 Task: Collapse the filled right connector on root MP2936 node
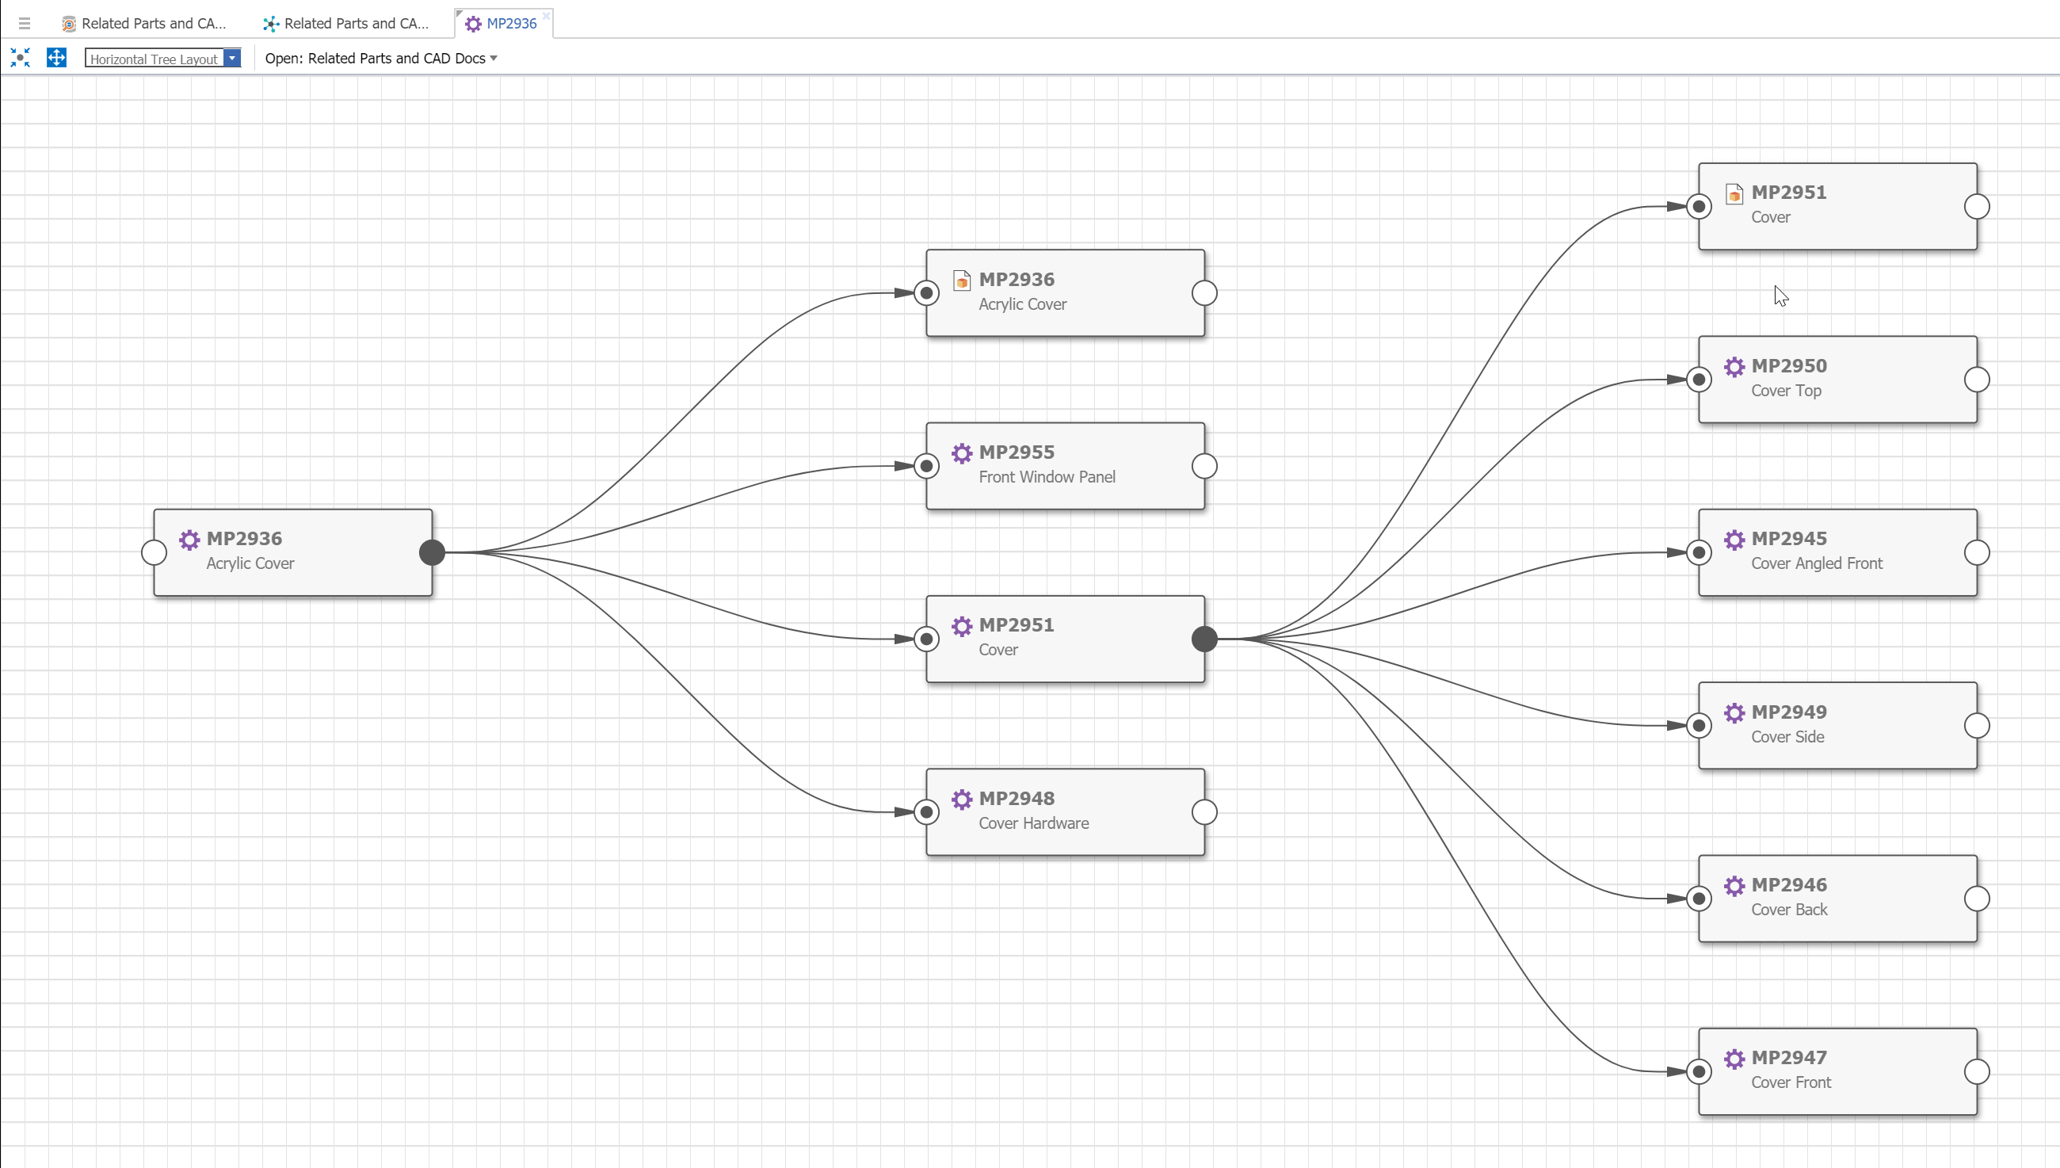(x=433, y=553)
